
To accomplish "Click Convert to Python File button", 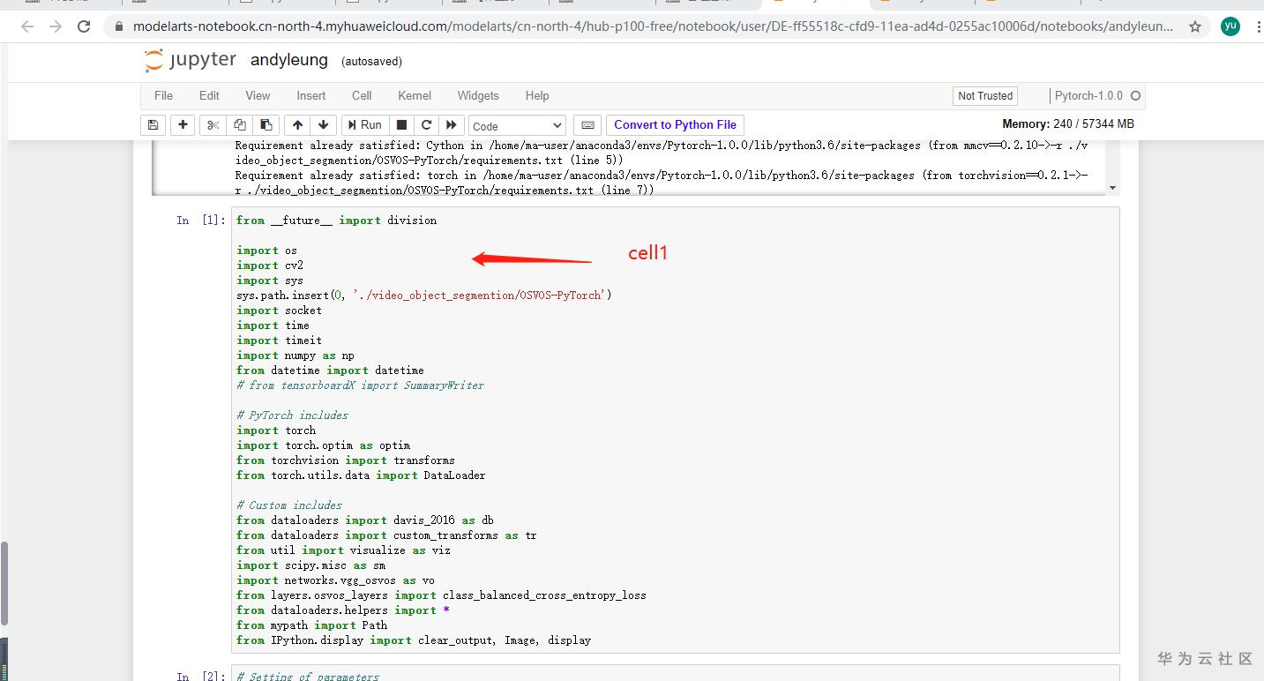I will (675, 125).
